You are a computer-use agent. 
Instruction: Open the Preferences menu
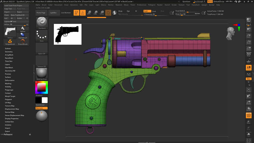[141, 5]
